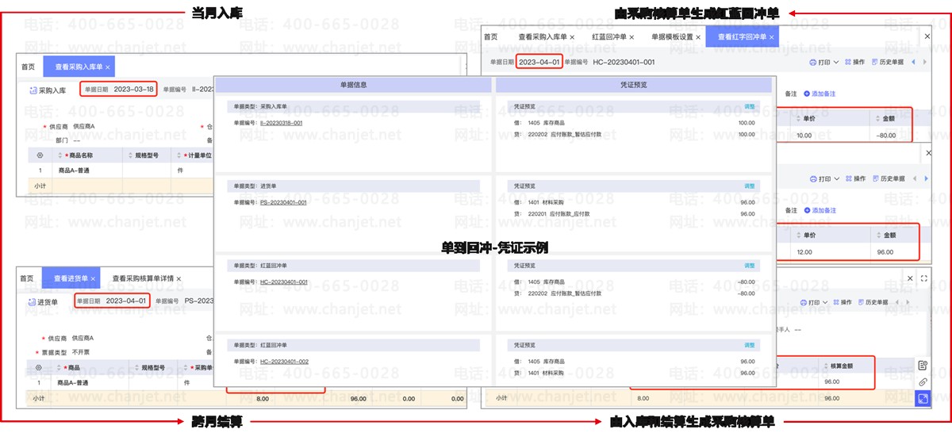Select the 凭证预览 header in the center dialog

pos(633,84)
